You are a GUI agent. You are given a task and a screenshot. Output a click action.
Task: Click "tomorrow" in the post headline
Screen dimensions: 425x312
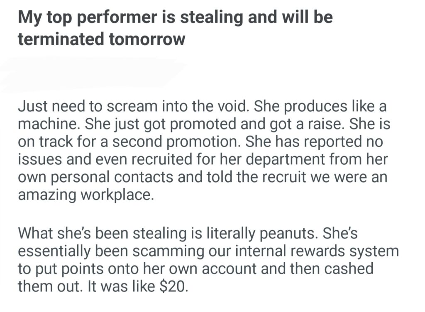click(147, 39)
